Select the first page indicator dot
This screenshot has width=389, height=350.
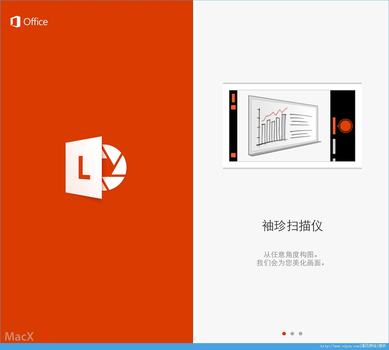click(284, 333)
